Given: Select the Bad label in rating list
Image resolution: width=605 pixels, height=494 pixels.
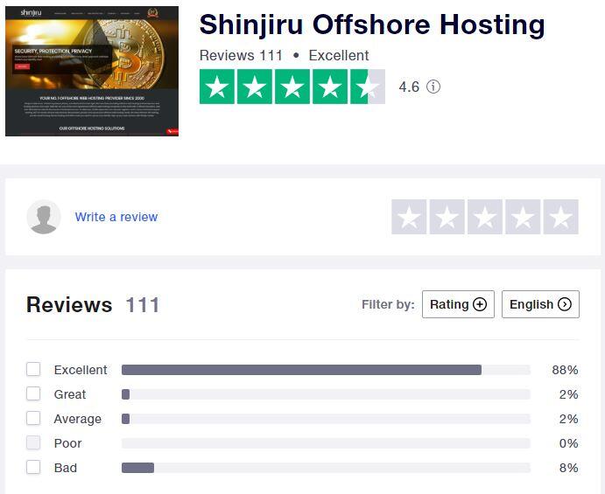Looking at the screenshot, I should pos(66,468).
